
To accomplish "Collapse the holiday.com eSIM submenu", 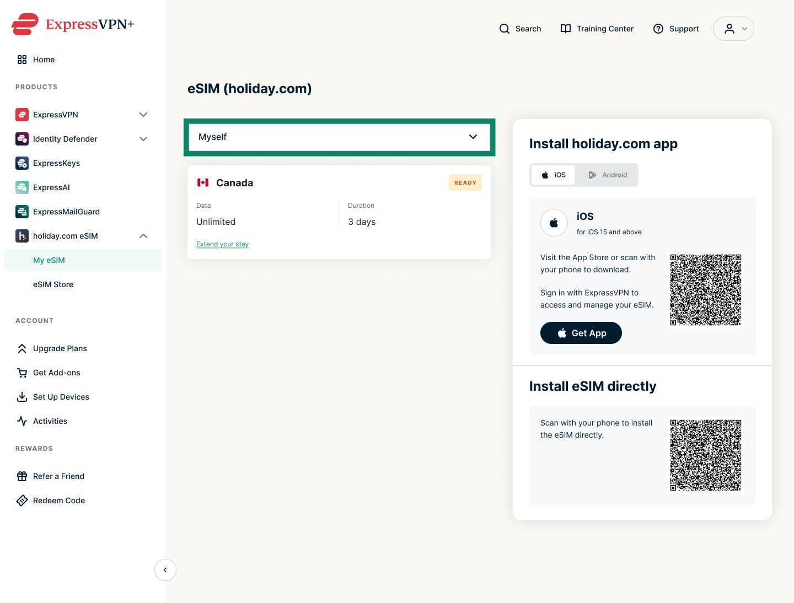I will click(x=143, y=236).
